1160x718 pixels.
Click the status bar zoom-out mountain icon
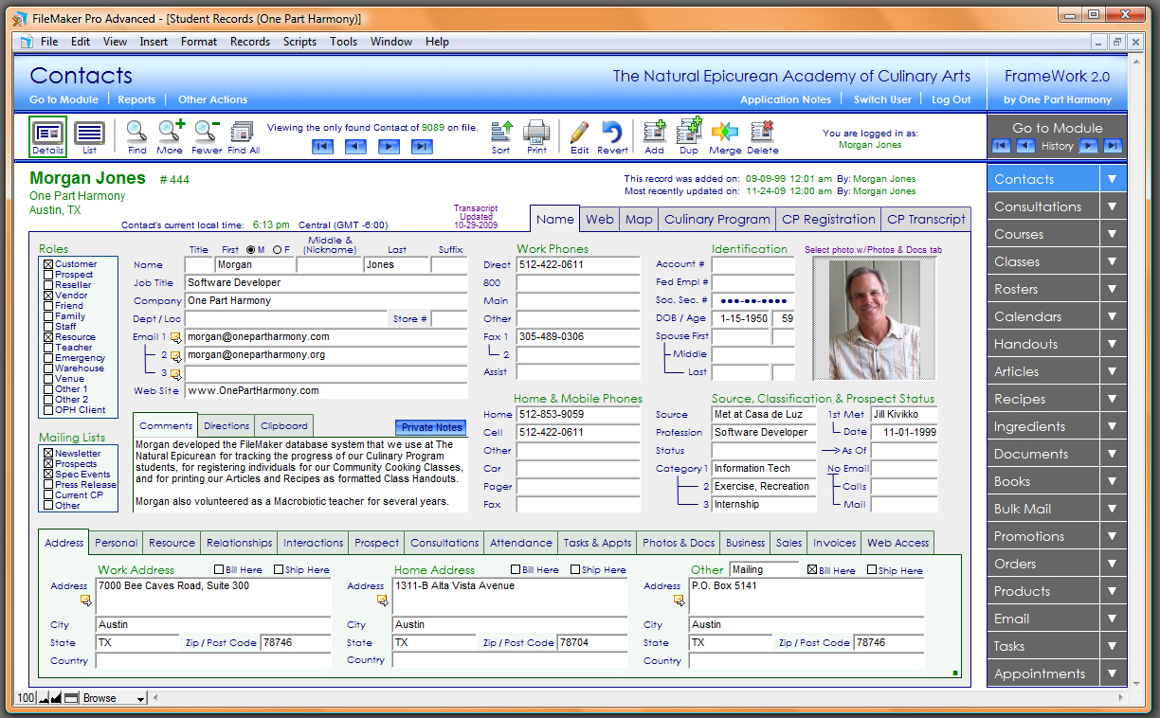coord(42,698)
